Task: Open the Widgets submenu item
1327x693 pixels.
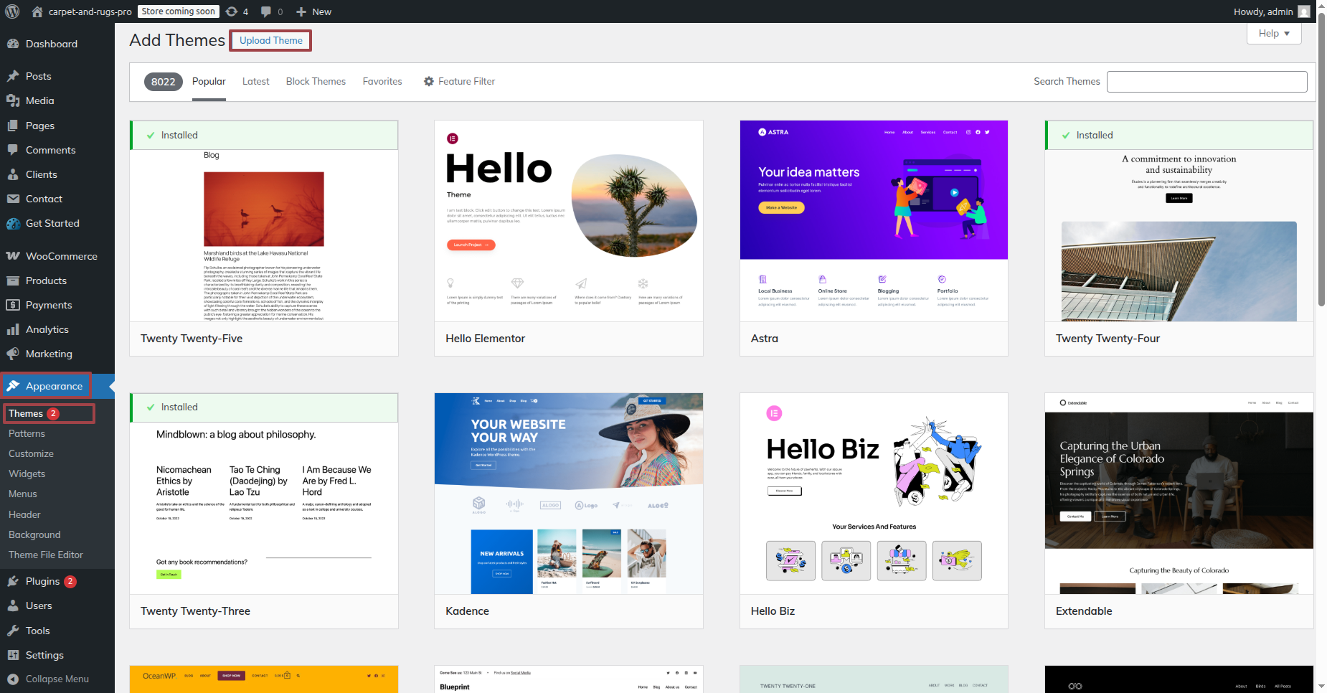Action: 27,473
